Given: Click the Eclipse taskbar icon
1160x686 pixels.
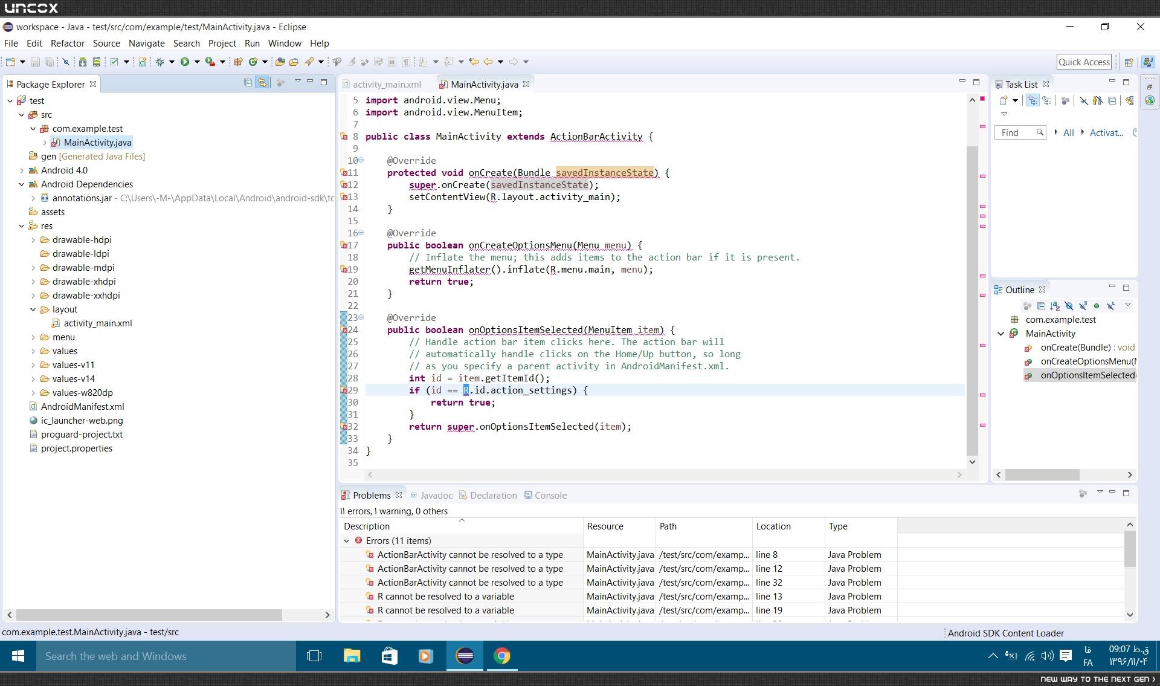Looking at the screenshot, I should (x=465, y=656).
